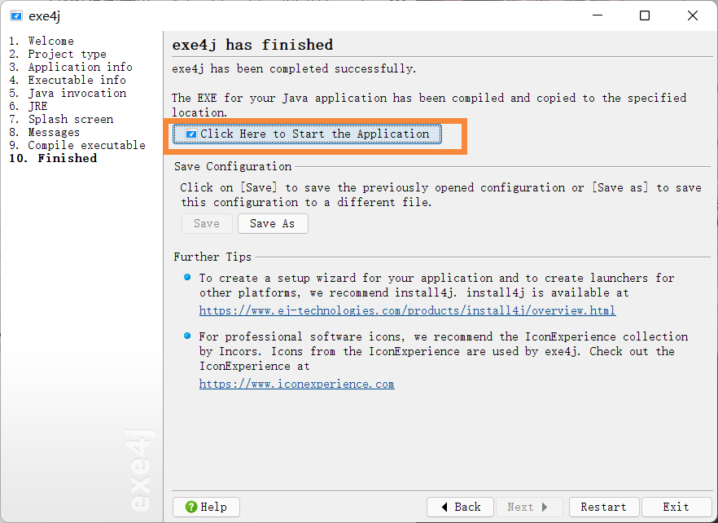This screenshot has height=523, width=718.
Task: Select step 8 Messages
Action: pyautogui.click(x=45, y=133)
